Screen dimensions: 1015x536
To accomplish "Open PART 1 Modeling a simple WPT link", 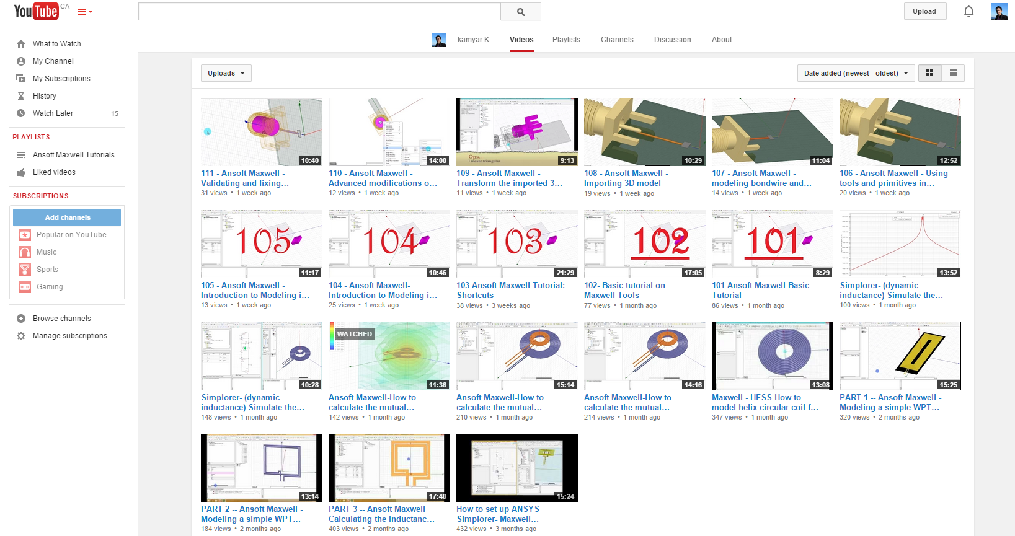I will (890, 402).
